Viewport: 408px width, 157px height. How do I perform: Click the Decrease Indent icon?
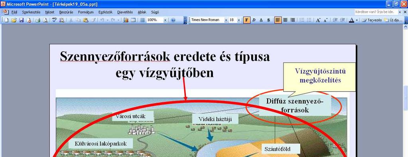pos(335,20)
